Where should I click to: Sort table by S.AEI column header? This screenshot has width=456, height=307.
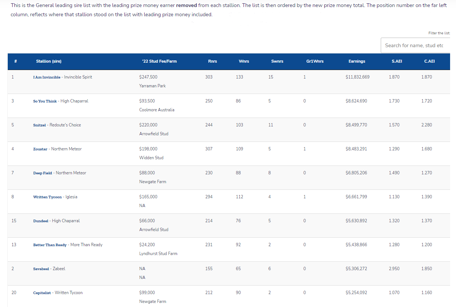coord(397,61)
